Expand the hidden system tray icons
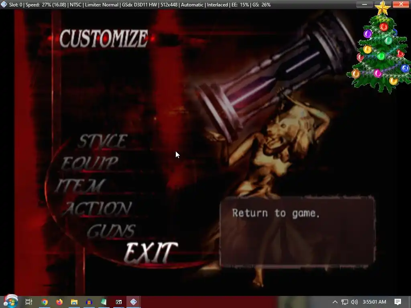 335,302
